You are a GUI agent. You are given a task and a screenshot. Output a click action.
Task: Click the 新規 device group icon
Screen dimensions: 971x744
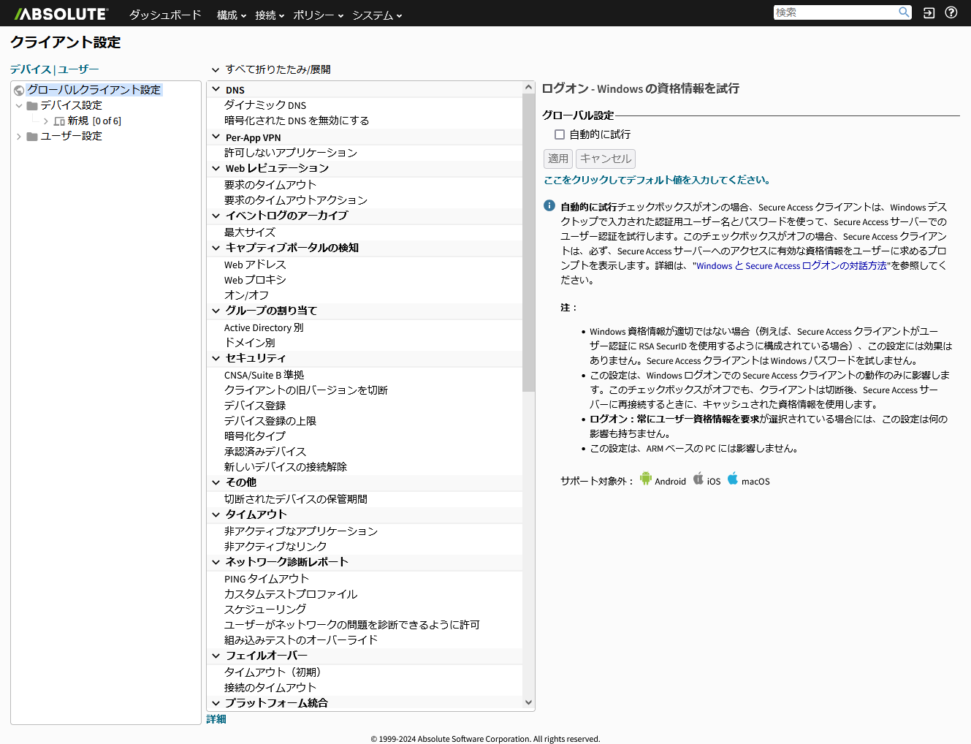(x=59, y=121)
